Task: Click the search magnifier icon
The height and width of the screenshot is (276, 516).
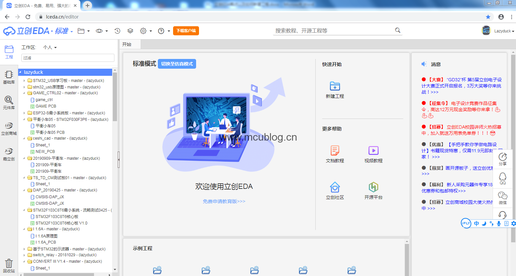Action: (398, 30)
